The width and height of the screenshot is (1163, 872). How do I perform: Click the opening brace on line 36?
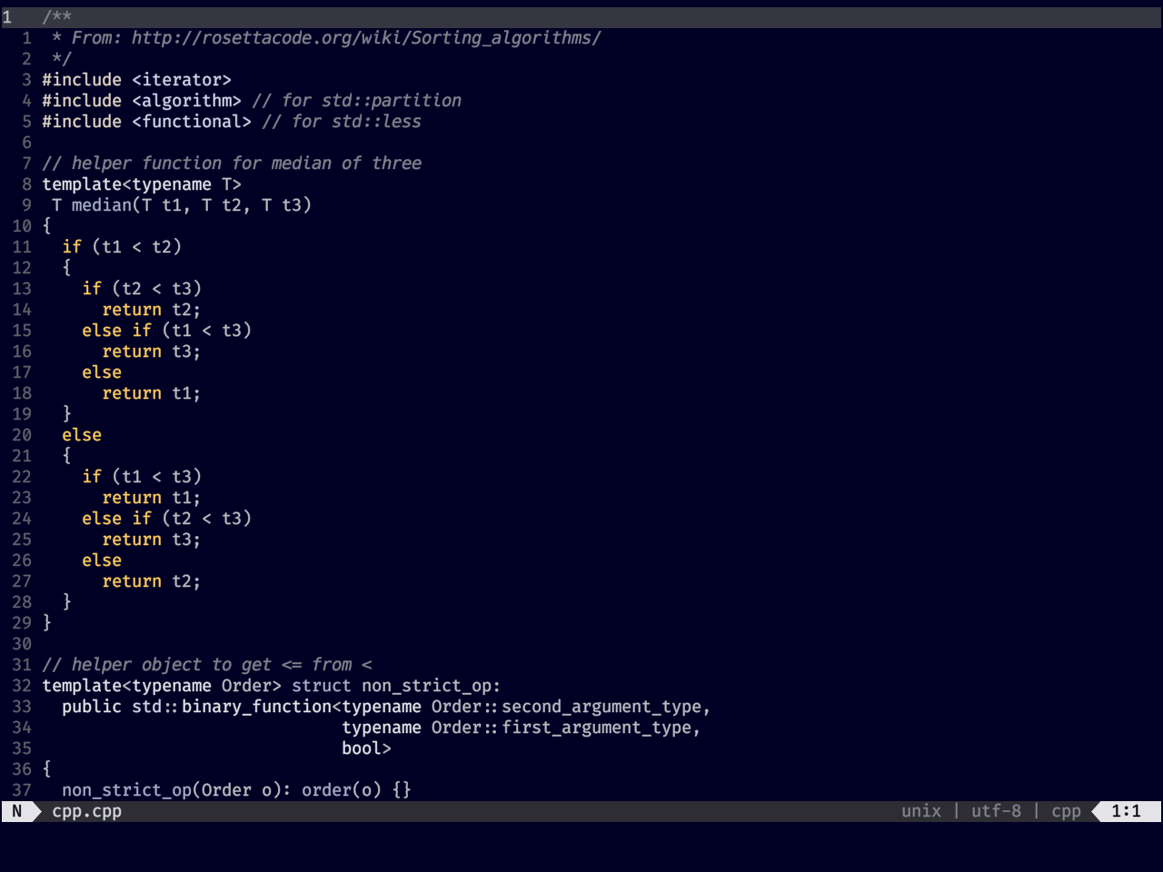[47, 769]
